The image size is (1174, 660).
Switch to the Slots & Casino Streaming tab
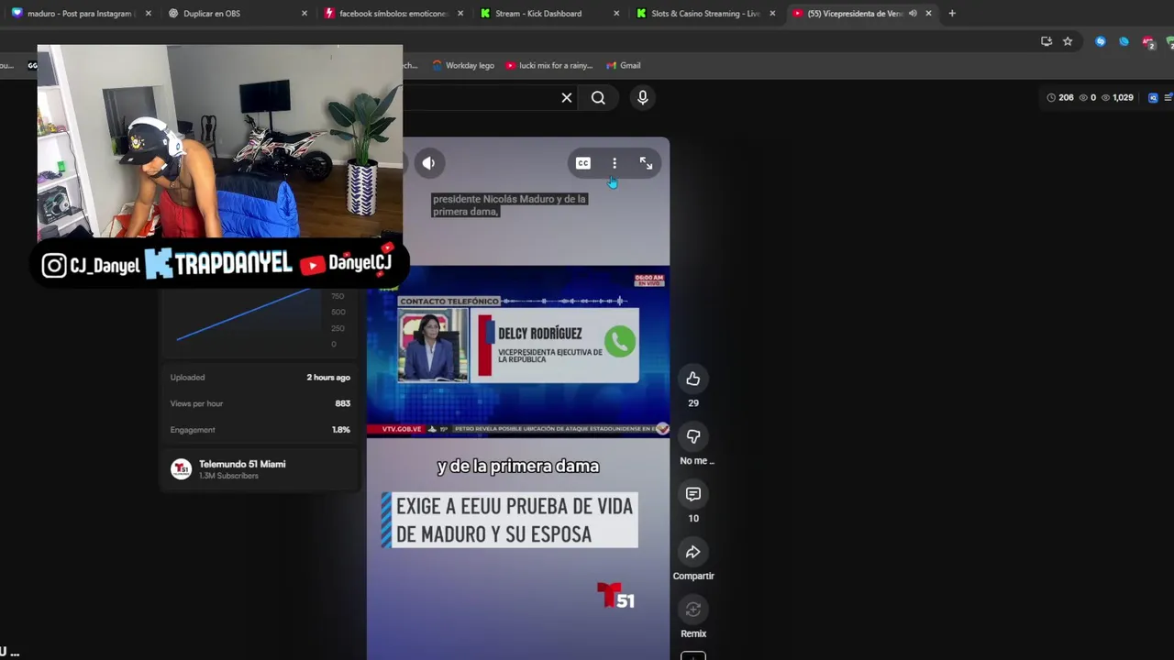pyautogui.click(x=704, y=14)
